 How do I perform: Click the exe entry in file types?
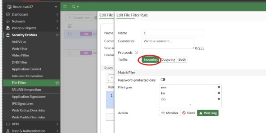coord(164,87)
